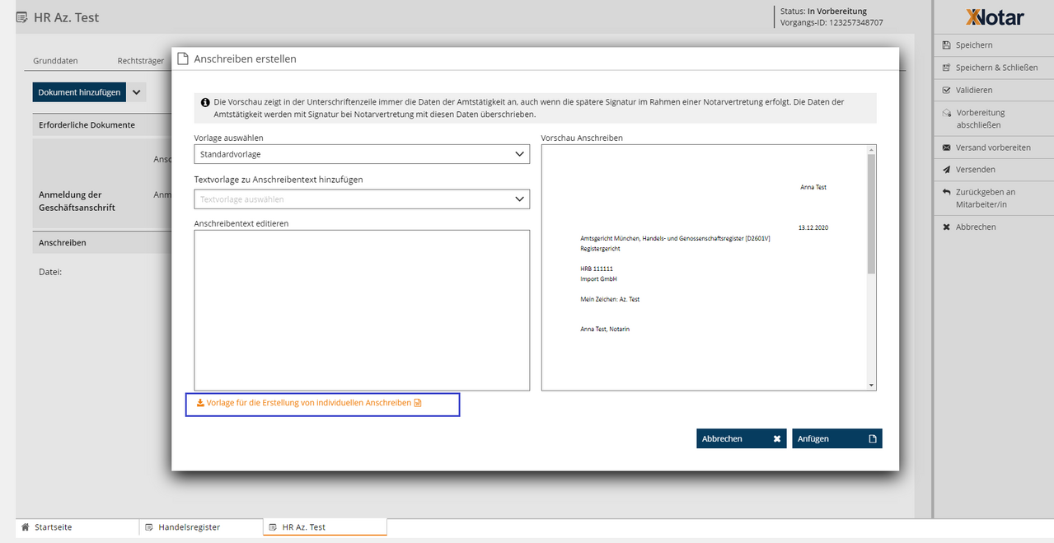
Task: Click the Dokument hinzufügen button
Action: [x=79, y=92]
